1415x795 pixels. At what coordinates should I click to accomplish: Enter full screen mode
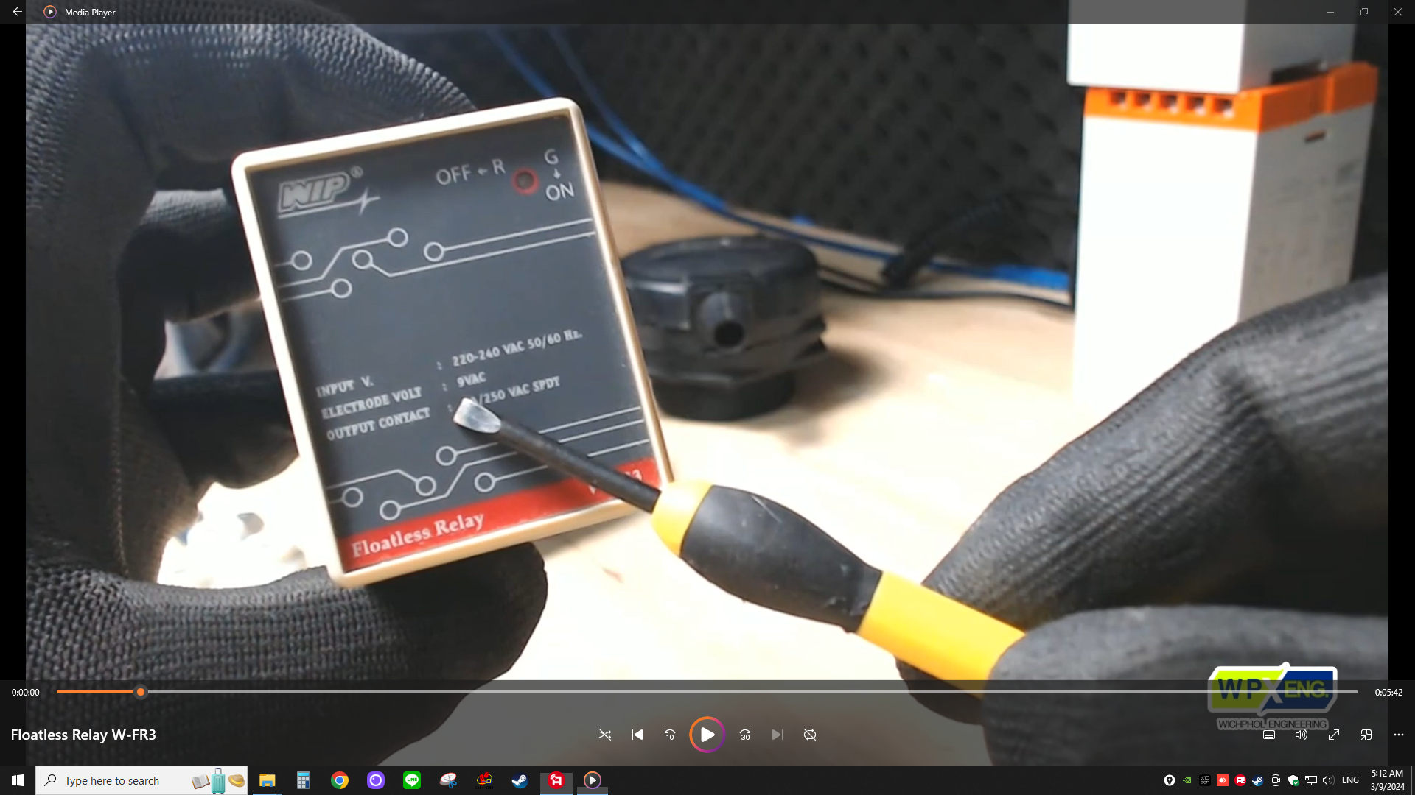click(1334, 735)
